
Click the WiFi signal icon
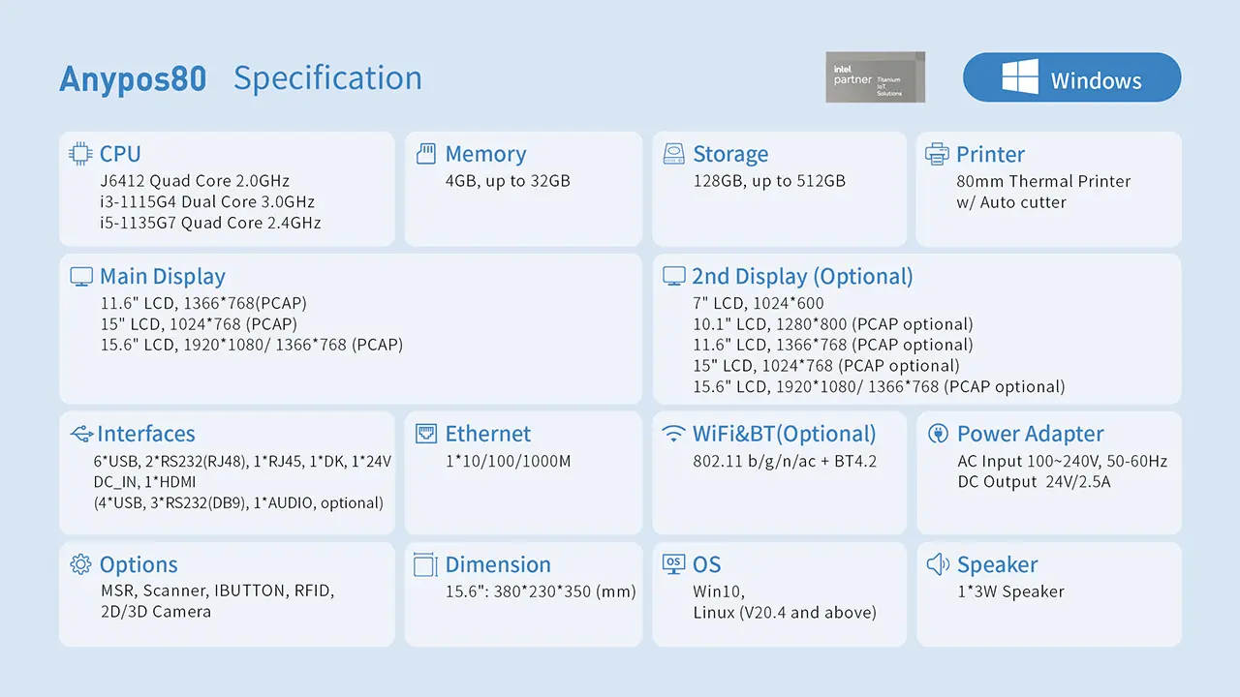674,434
